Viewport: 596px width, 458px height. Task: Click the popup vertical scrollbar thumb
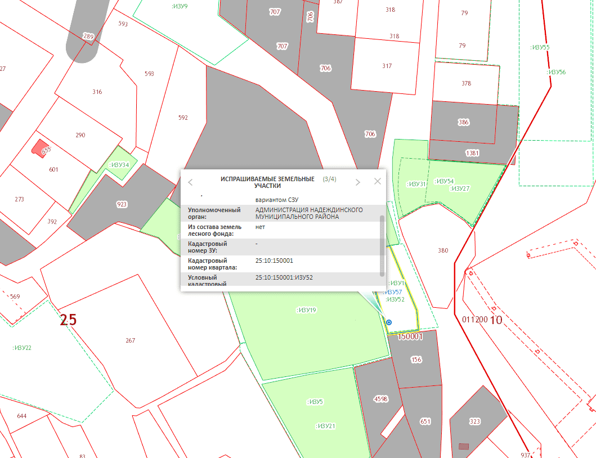(382, 246)
